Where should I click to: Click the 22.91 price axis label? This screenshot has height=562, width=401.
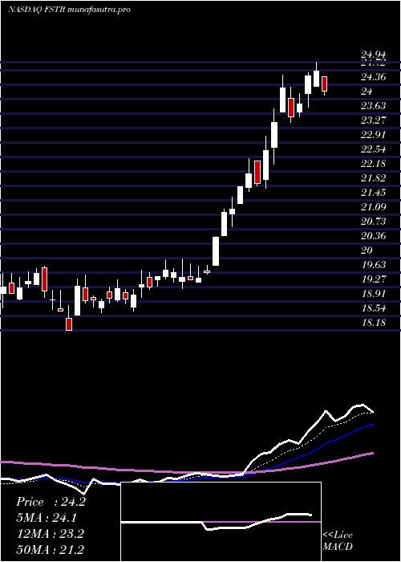click(373, 135)
